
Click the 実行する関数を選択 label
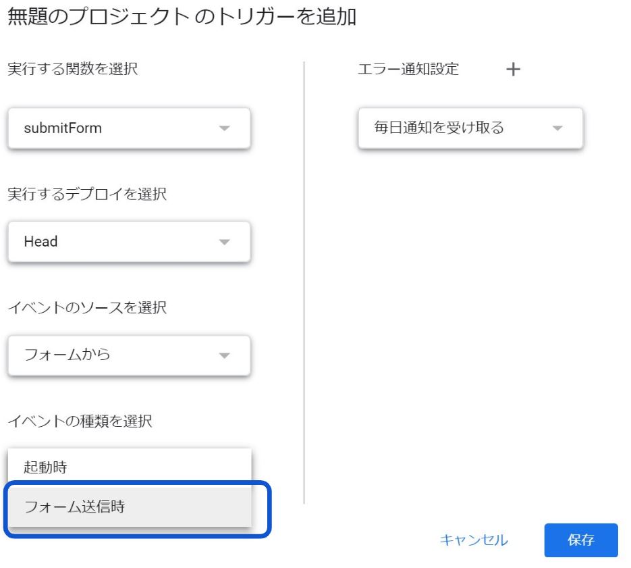click(x=73, y=69)
